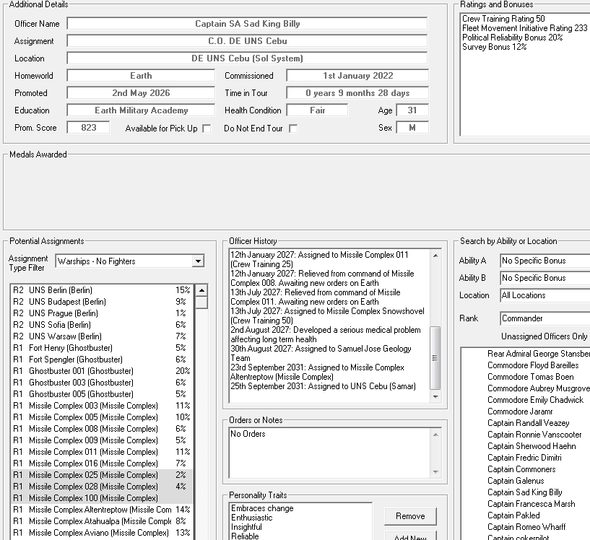Screen dimensions: 590x540
Task: Select Missile Complex 003 assignment
Action: click(102, 406)
